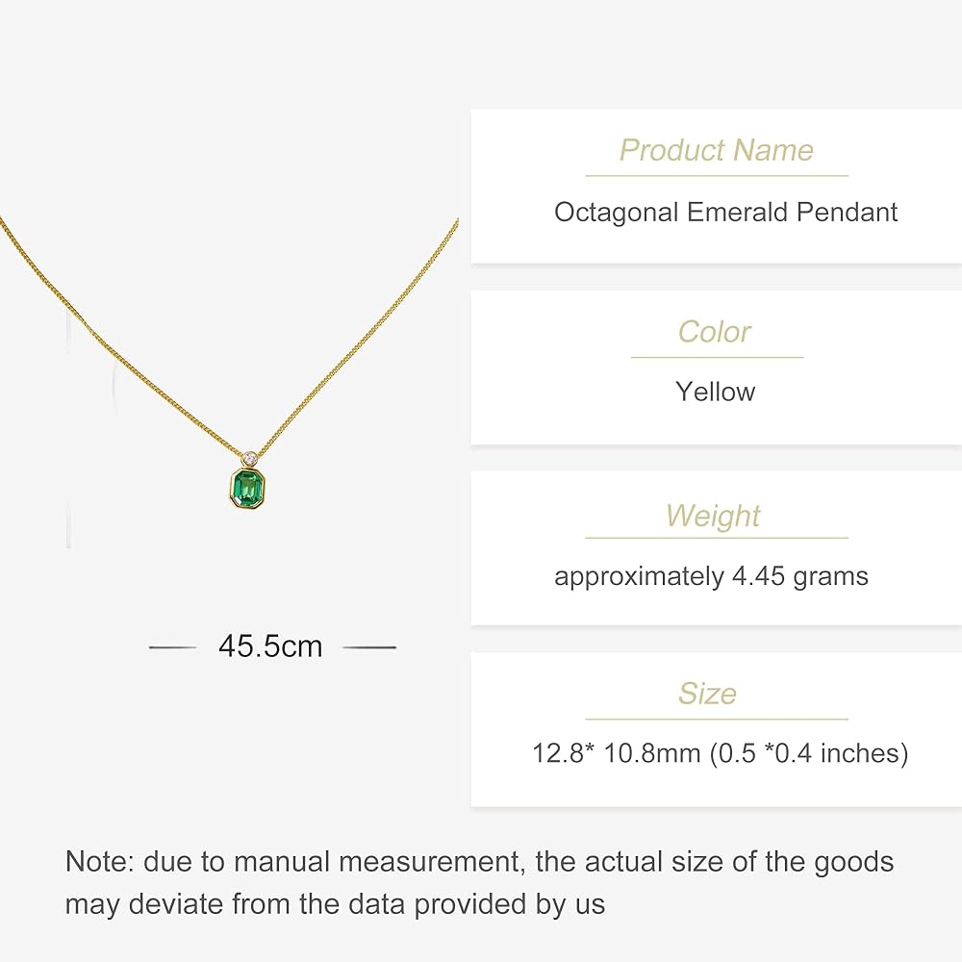Select the "Size" heading

tap(707, 694)
